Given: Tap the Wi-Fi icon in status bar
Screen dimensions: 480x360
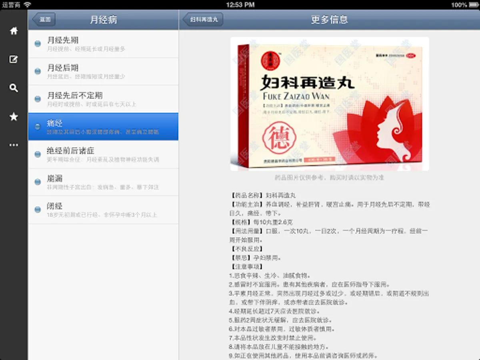Looking at the screenshot, I should [27, 5].
